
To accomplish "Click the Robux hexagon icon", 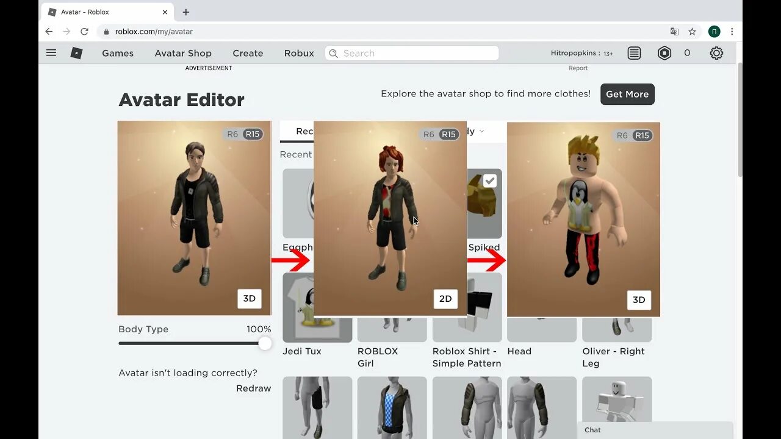I will coord(664,53).
